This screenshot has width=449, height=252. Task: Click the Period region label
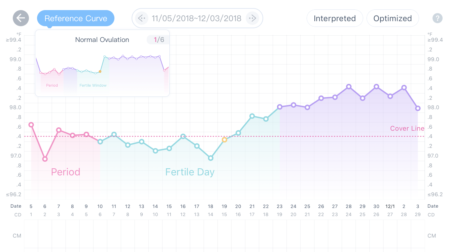point(66,172)
